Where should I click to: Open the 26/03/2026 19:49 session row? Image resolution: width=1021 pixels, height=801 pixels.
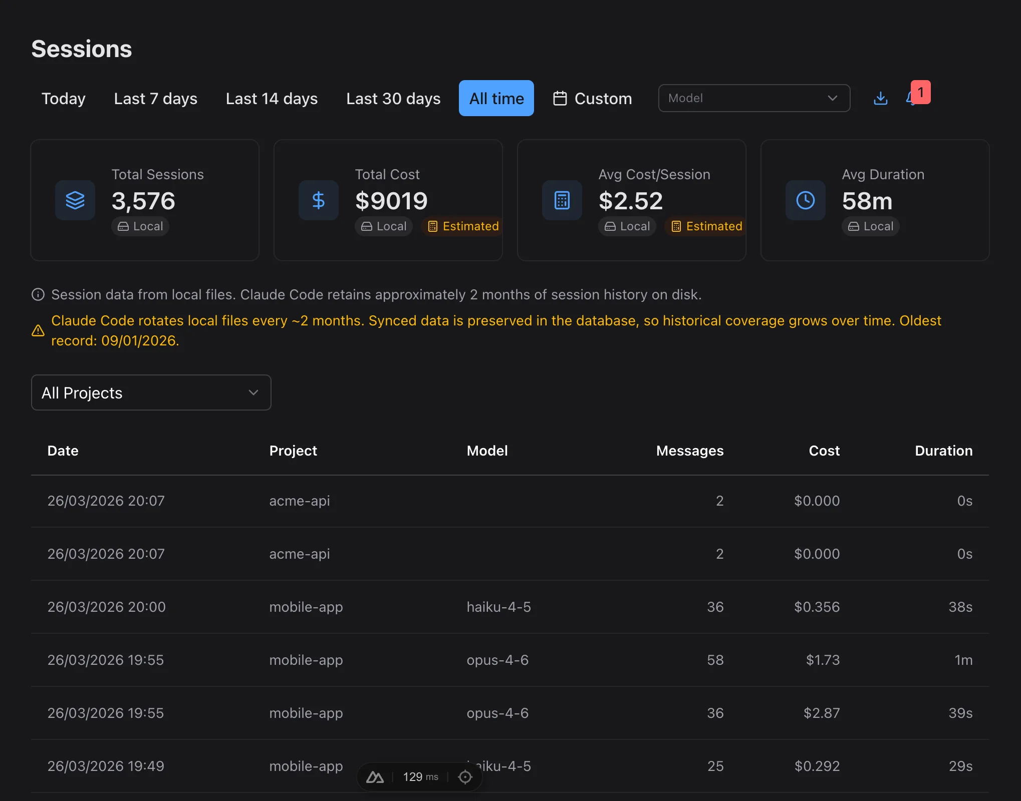510,766
